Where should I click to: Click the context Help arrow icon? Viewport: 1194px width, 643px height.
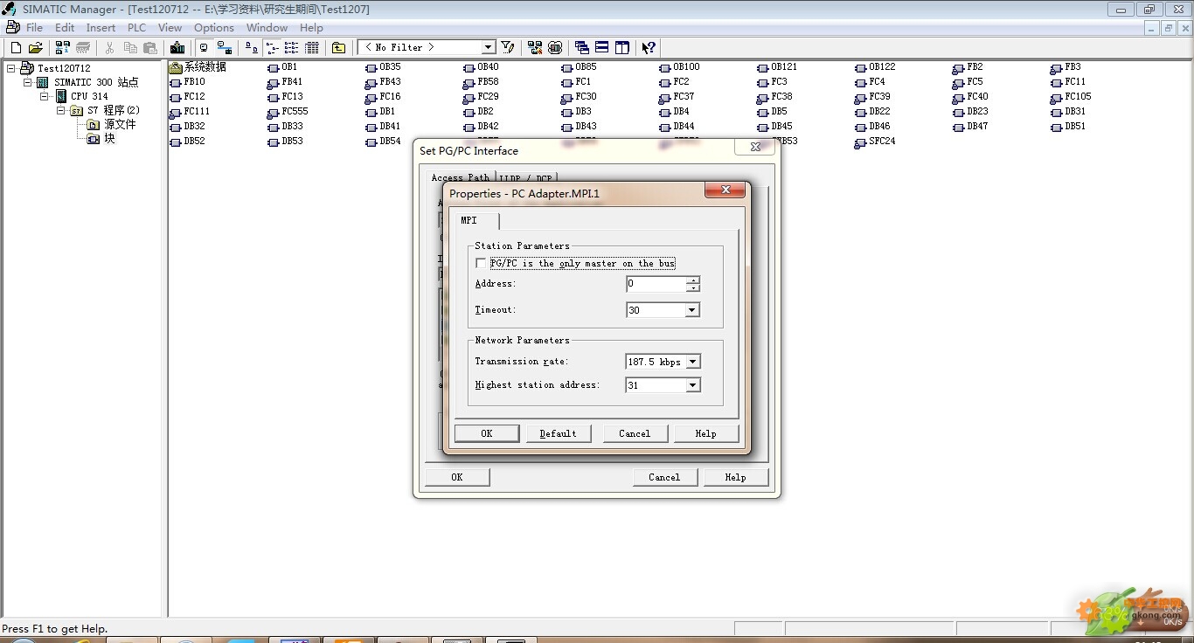(649, 48)
